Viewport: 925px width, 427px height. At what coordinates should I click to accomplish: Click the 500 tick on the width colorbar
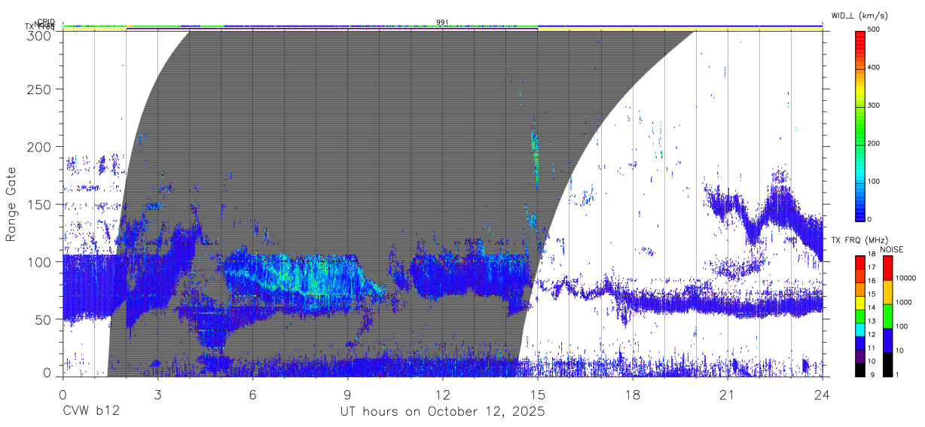873,30
